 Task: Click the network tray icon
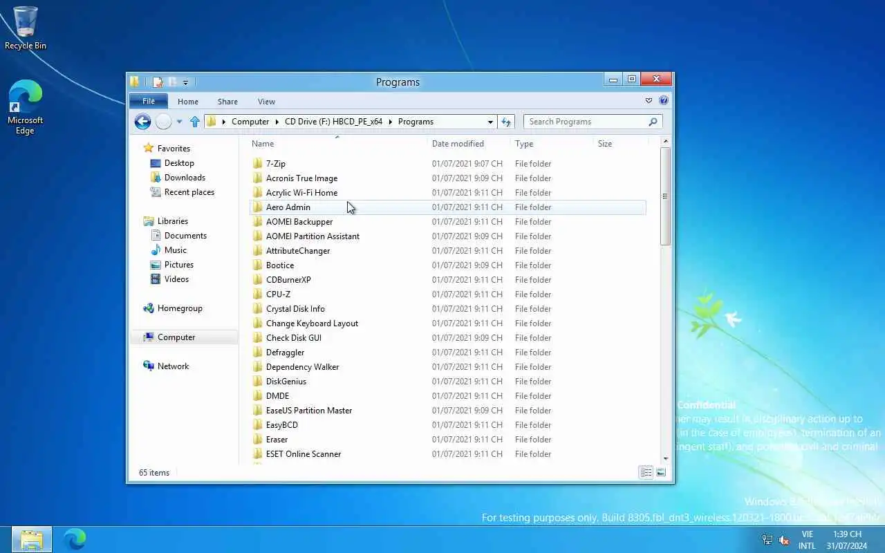[767, 540]
